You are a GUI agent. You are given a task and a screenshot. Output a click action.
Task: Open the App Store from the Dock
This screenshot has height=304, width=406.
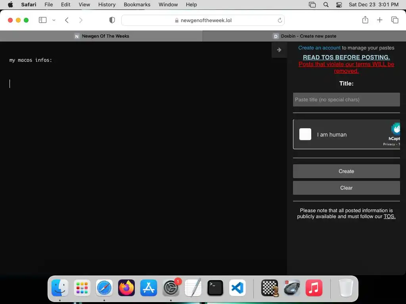[x=149, y=288]
